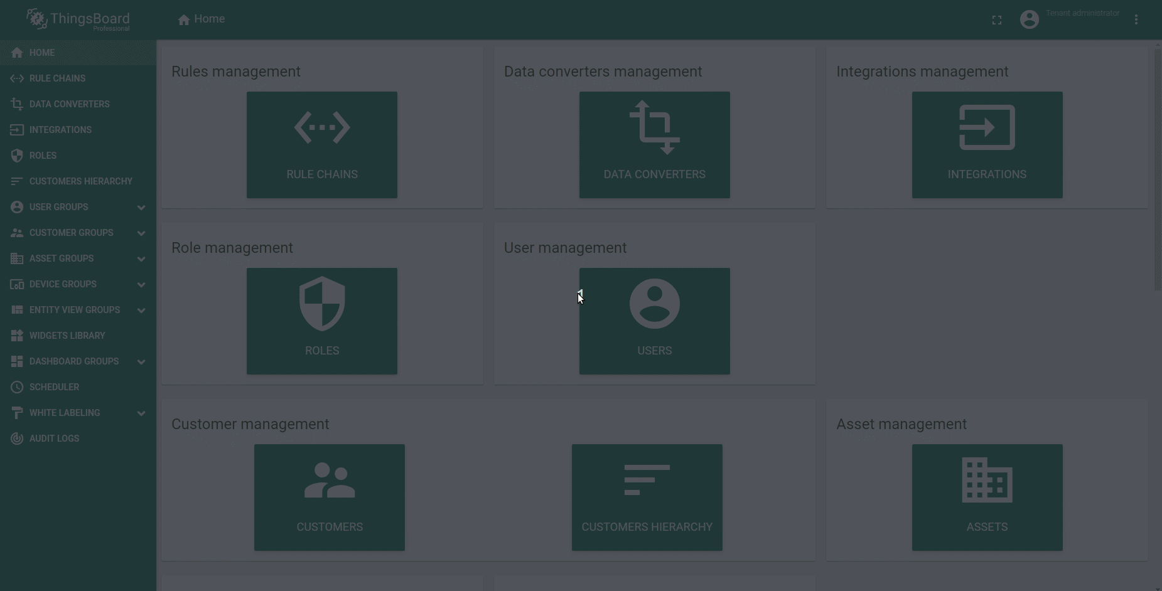Open the user profile avatar icon
The width and height of the screenshot is (1162, 591).
pos(1029,19)
